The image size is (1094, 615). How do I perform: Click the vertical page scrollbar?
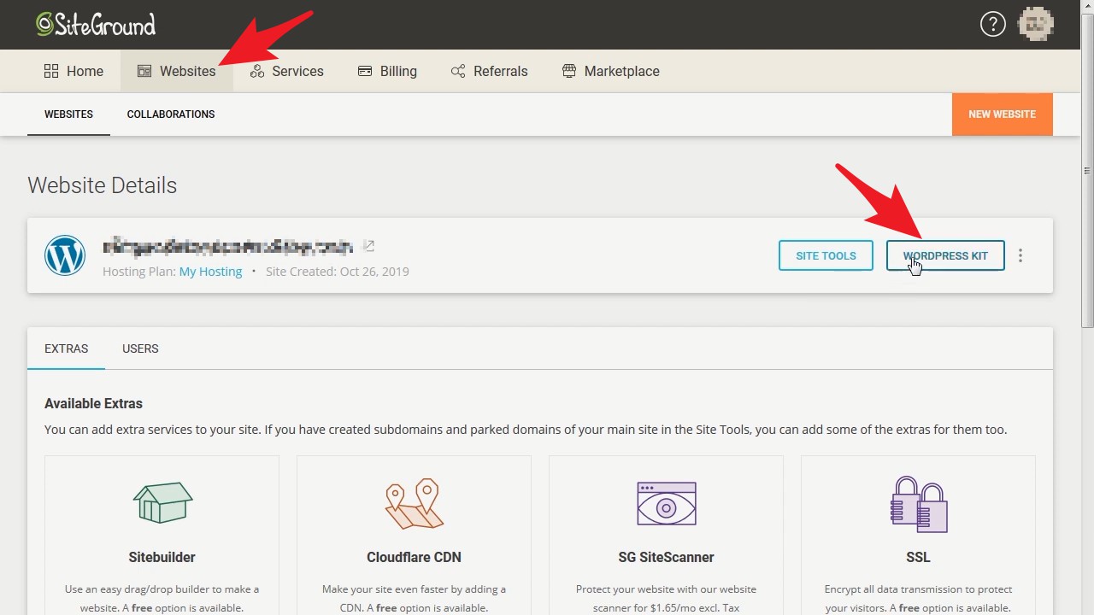(1087, 171)
